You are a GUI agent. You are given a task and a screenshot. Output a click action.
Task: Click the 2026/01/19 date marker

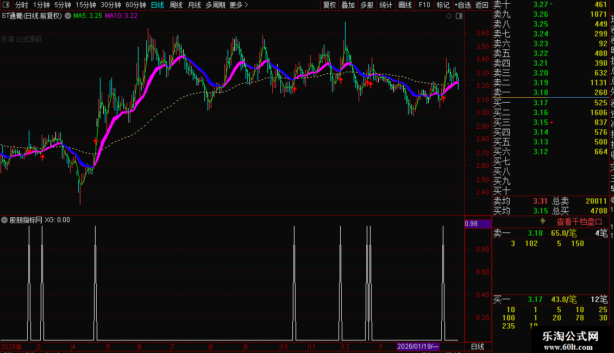coord(418,346)
